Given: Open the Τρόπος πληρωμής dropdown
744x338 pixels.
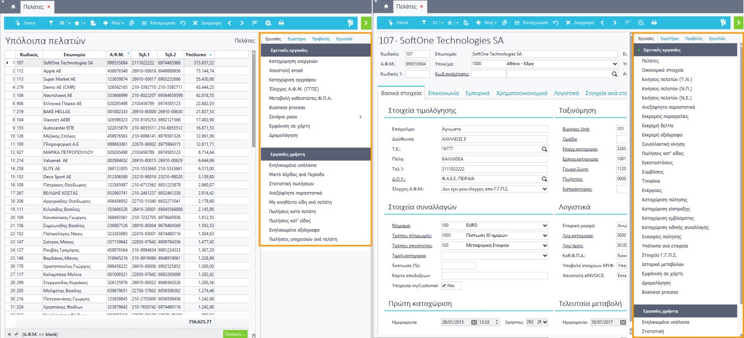Looking at the screenshot, I should (x=545, y=235).
